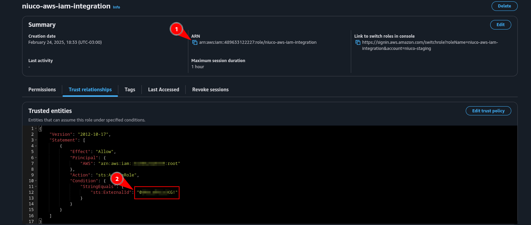Click the "Effect": "Allow" policy line
This screenshot has width=531, height=225.
click(x=93, y=152)
